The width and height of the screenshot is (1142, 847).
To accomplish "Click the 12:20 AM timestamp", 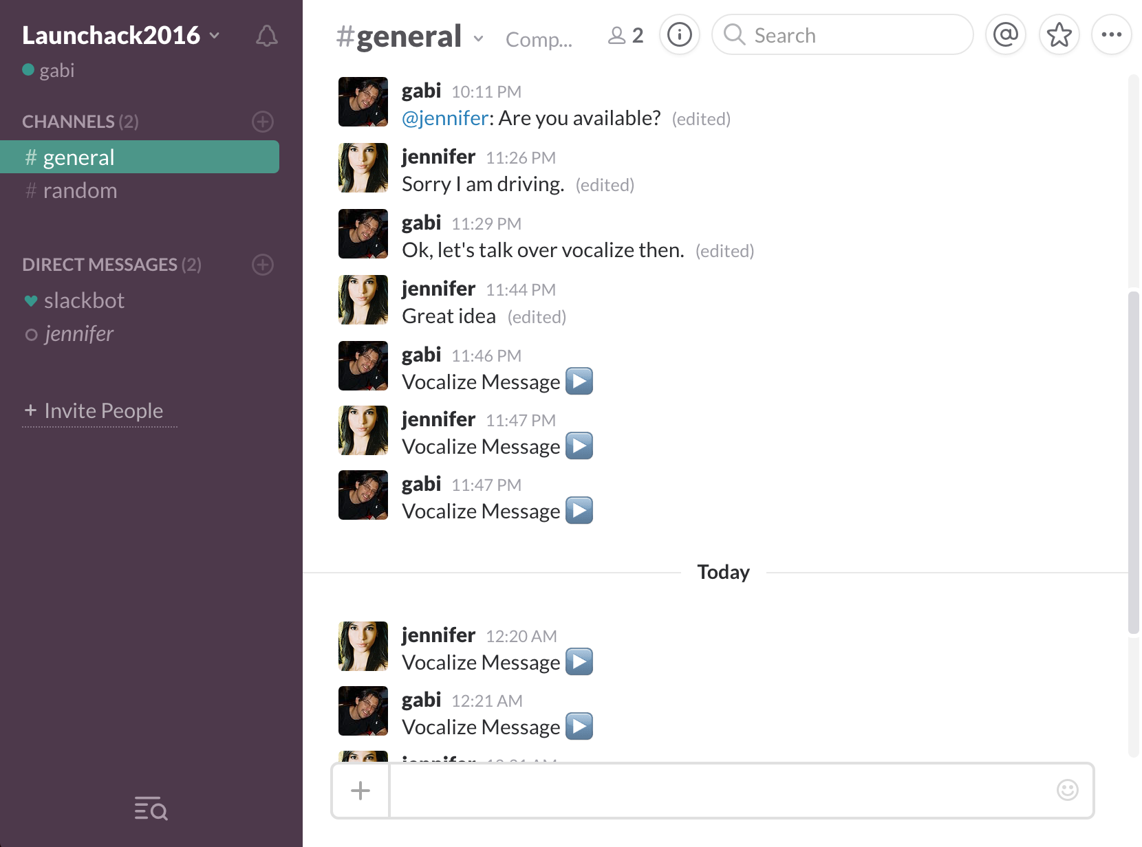I will 521,637.
